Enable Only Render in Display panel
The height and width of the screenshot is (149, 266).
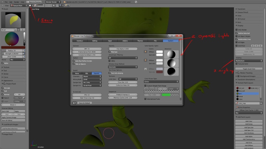[236, 29]
